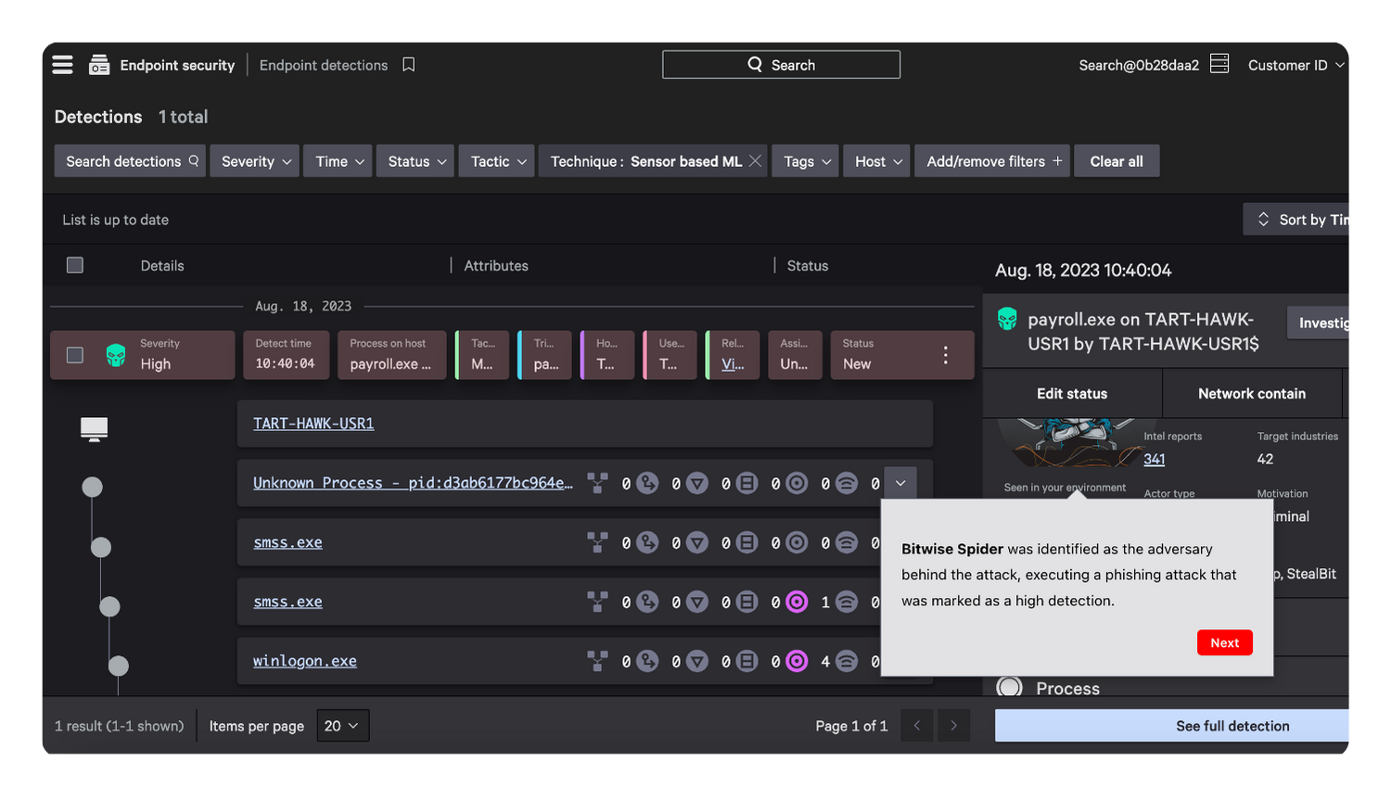This screenshot has height=799, width=1391.
Task: Open the Items per page dropdown
Action: (342, 725)
